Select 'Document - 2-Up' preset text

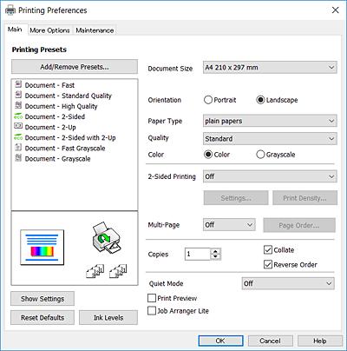(x=50, y=127)
